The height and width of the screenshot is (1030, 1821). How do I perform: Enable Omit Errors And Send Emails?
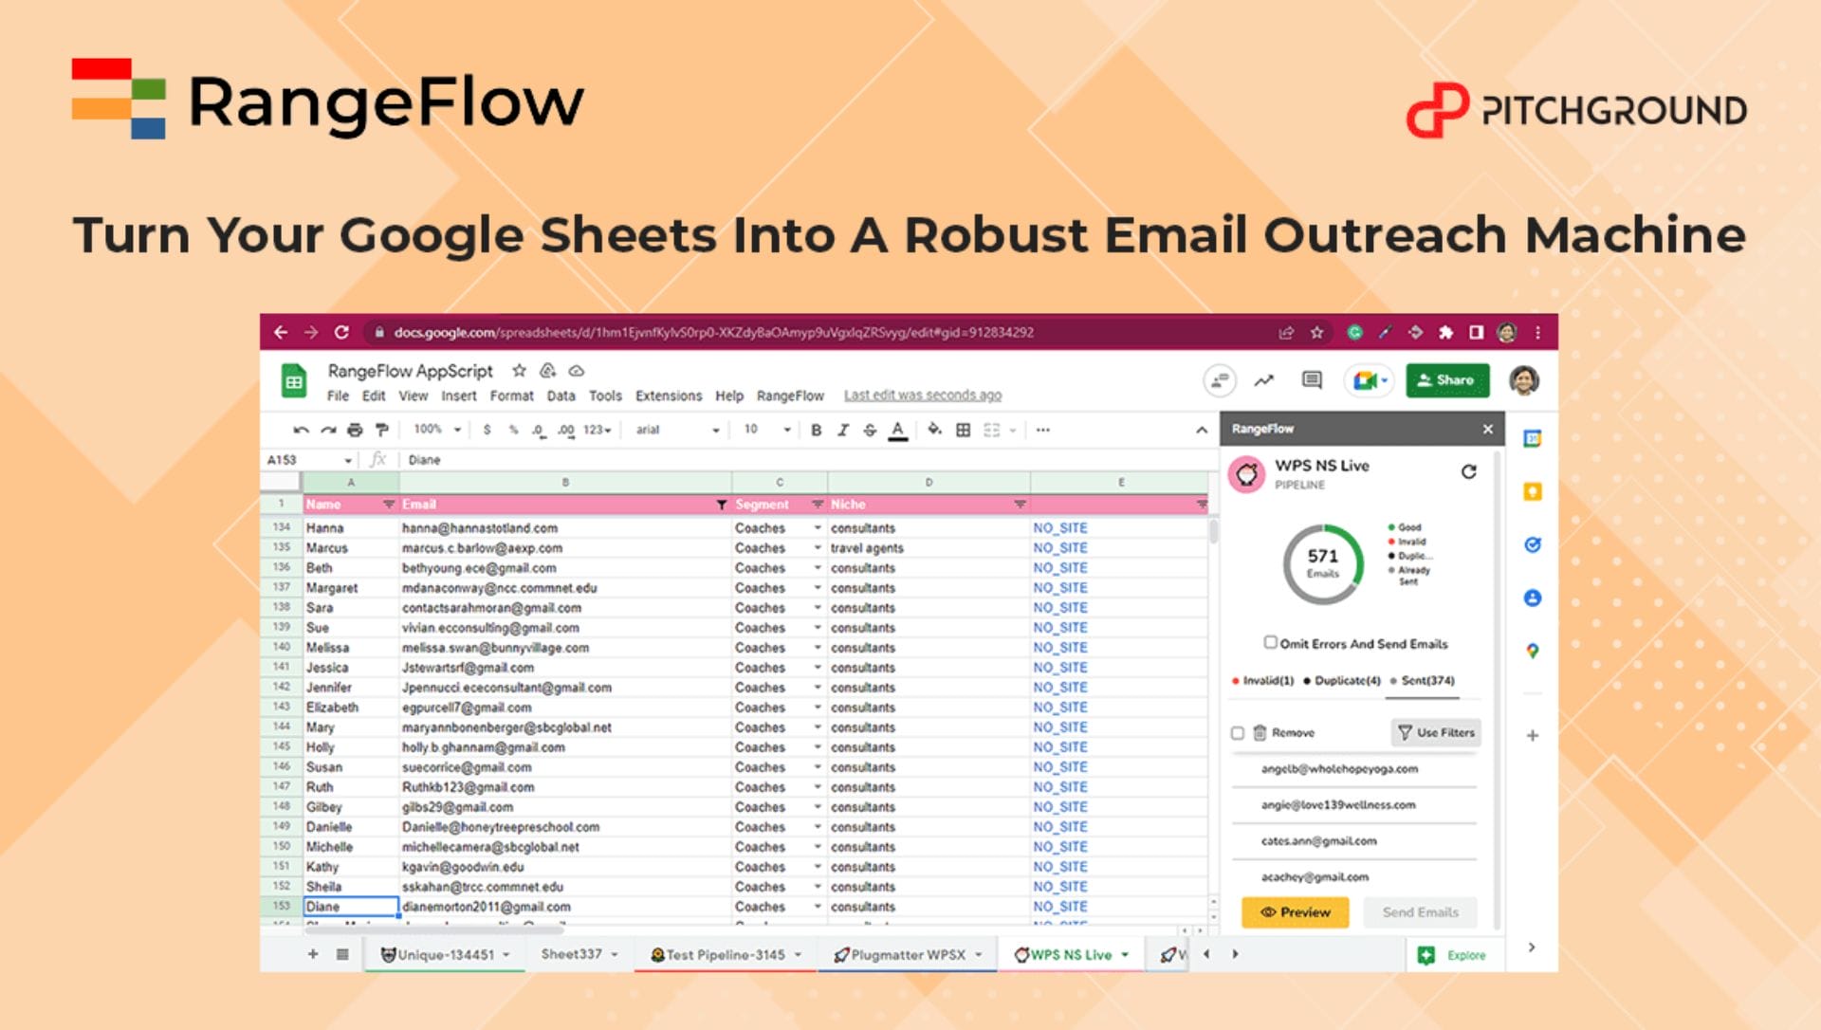click(x=1270, y=642)
